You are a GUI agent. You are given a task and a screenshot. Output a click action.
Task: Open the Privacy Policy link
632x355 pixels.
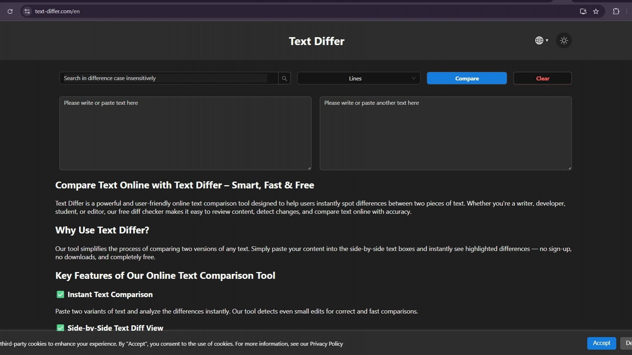[x=326, y=344]
